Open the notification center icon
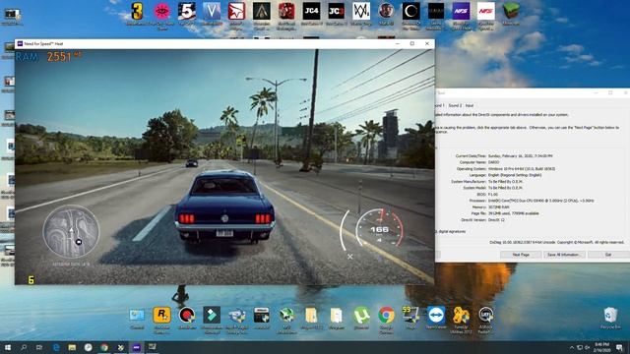The width and height of the screenshot is (630, 354). 619,347
